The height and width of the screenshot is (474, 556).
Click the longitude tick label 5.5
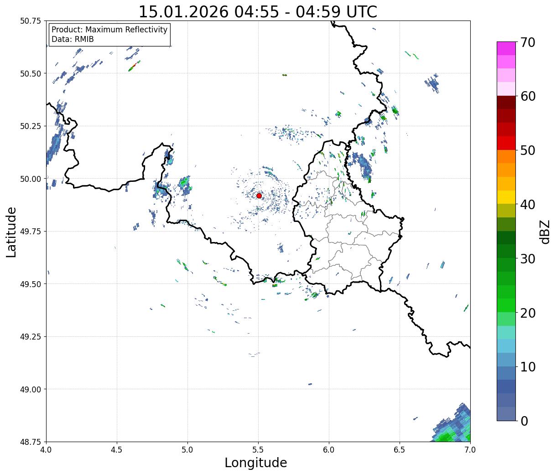258,450
